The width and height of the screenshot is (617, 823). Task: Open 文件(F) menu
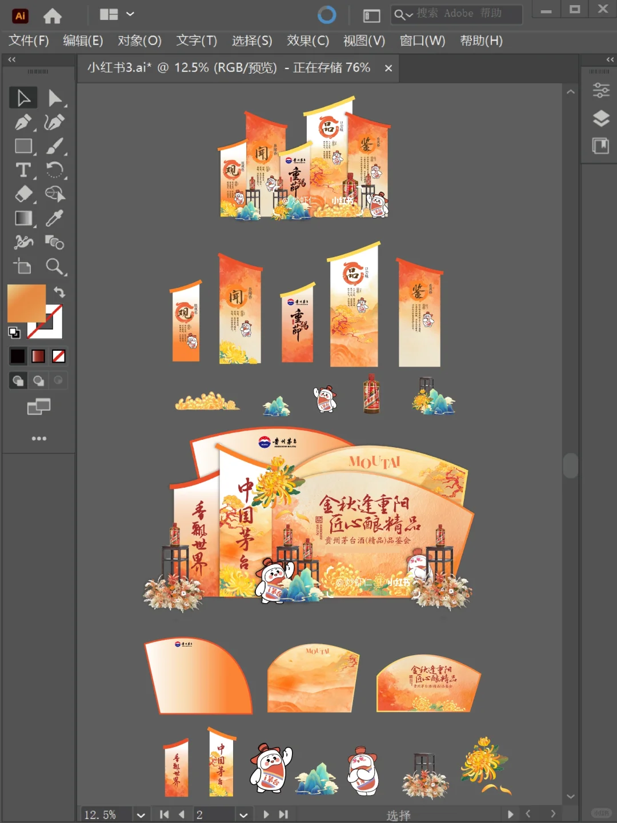[x=29, y=41]
